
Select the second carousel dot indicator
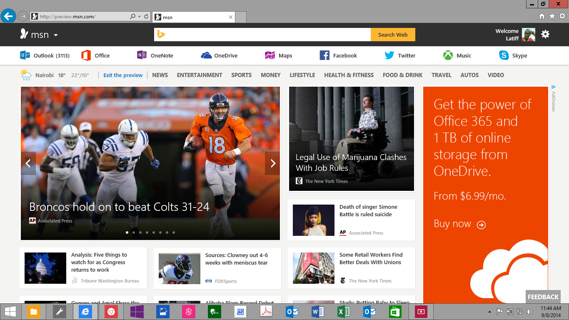134,232
